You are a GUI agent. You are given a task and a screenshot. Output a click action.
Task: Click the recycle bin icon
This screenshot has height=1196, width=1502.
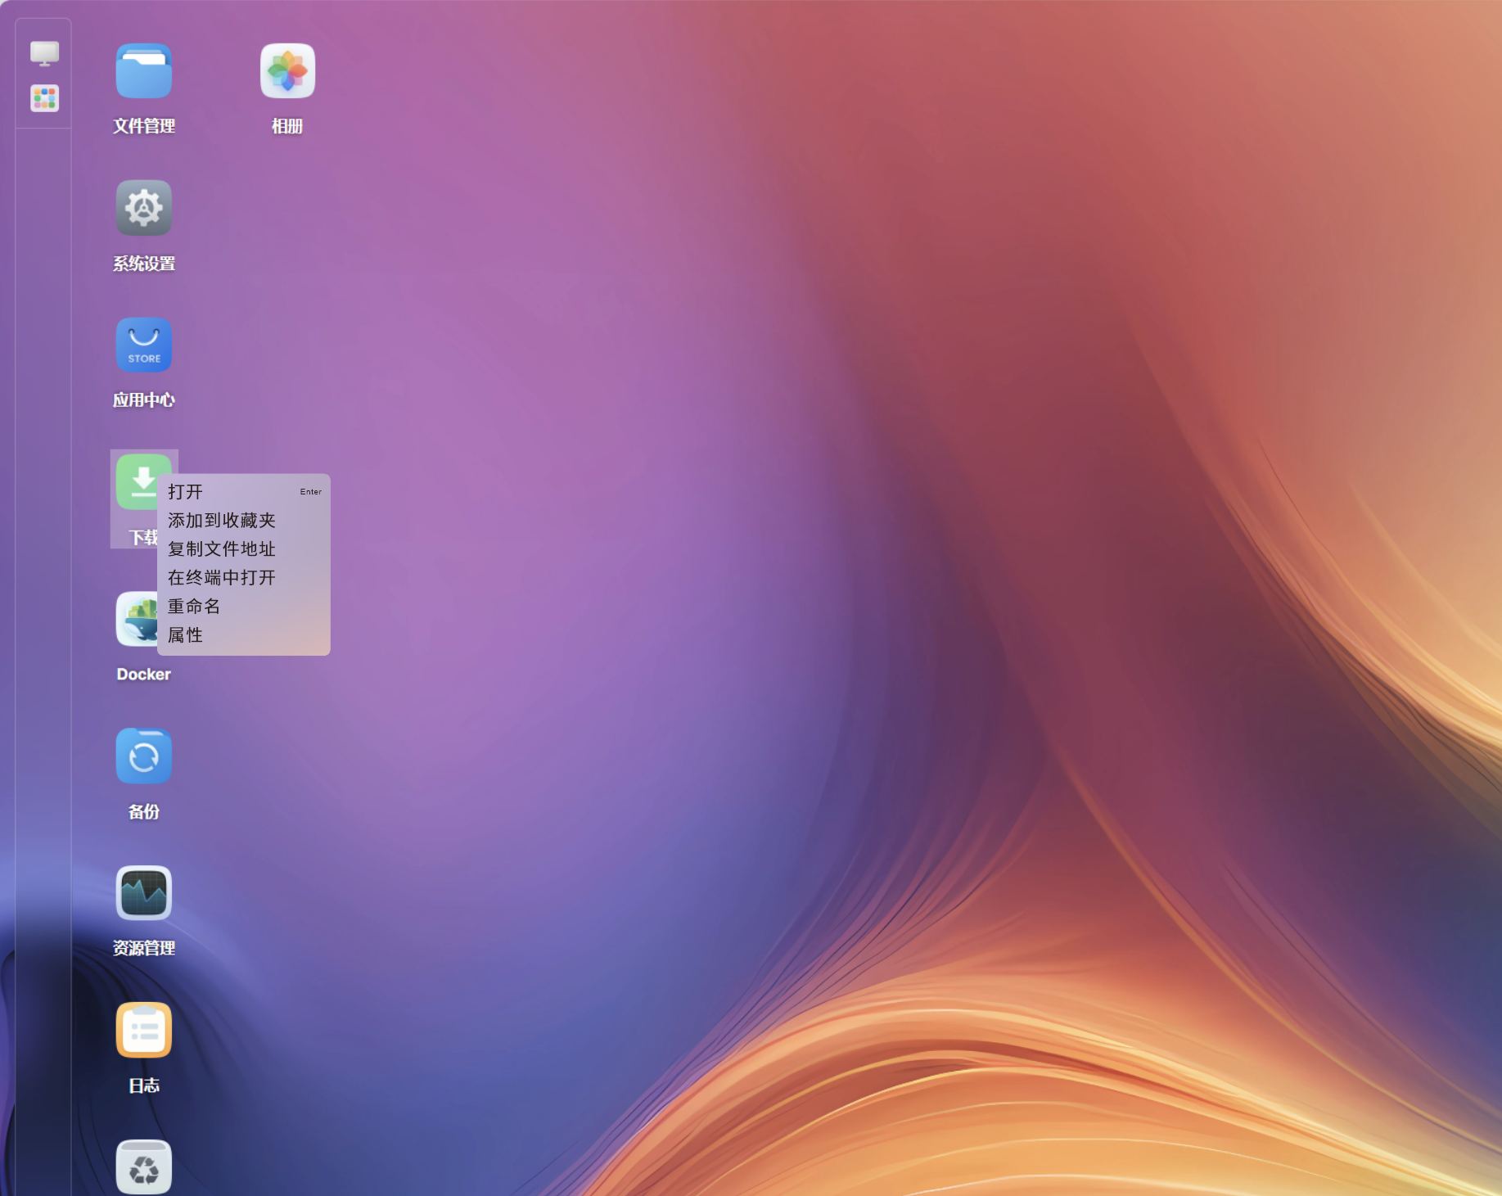(143, 1167)
